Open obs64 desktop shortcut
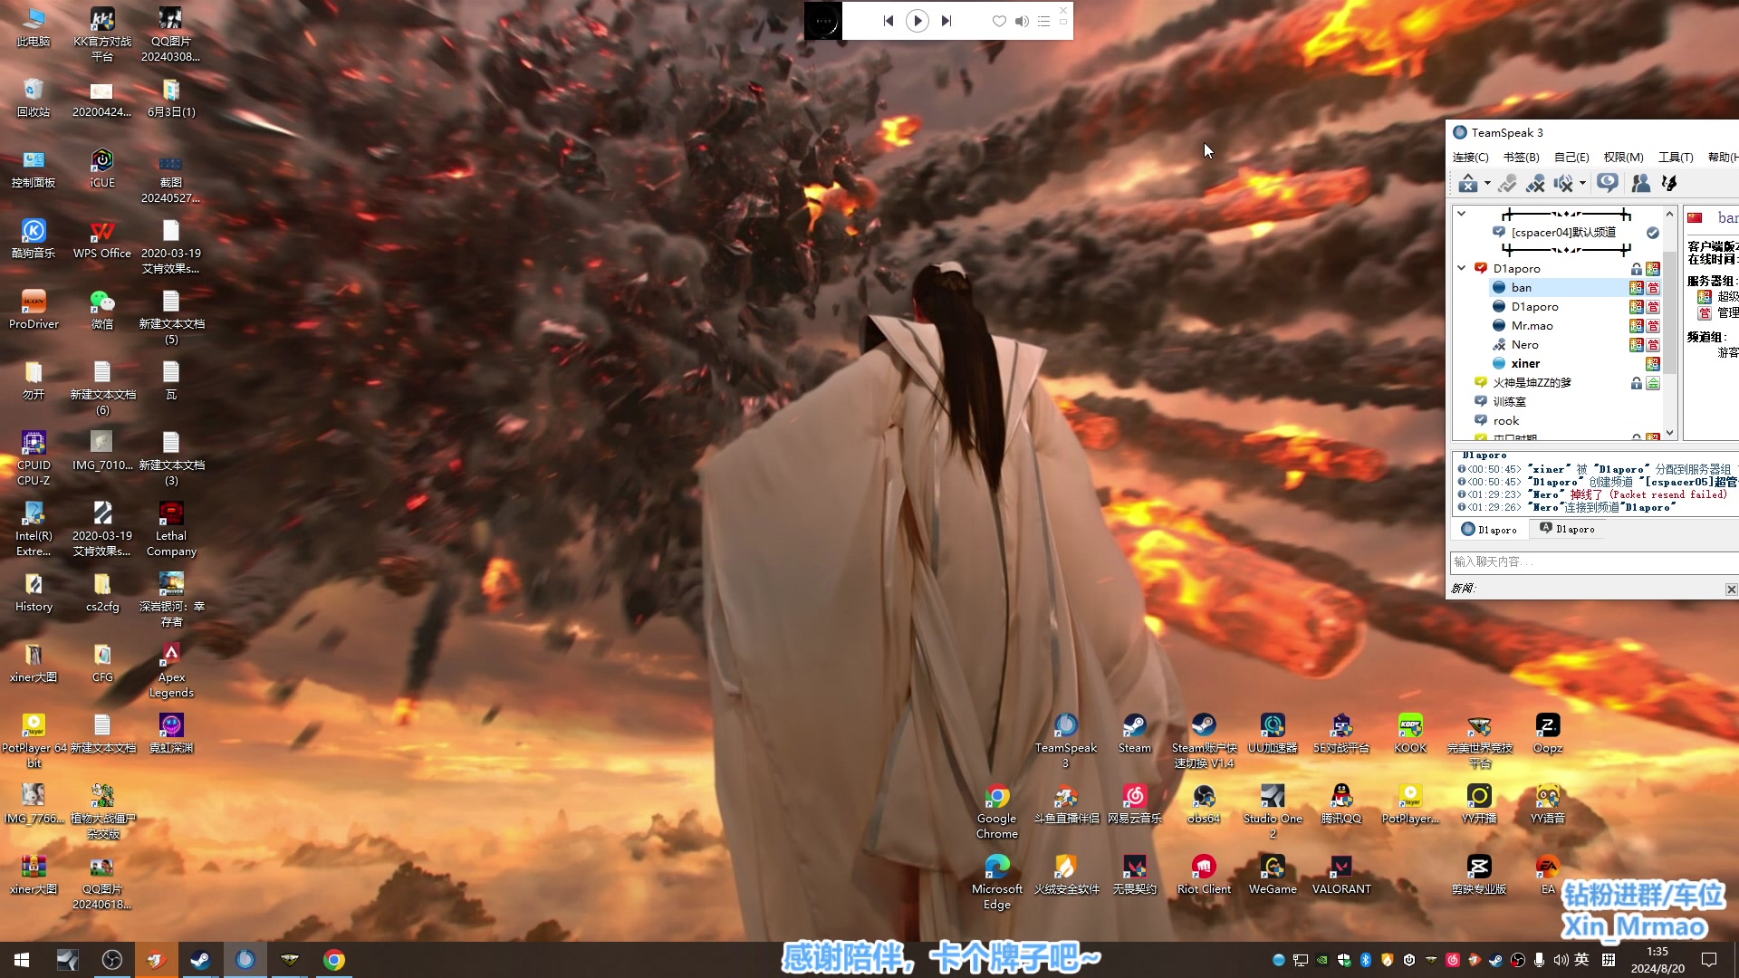Screen dimensions: 1739x978 [1204, 804]
